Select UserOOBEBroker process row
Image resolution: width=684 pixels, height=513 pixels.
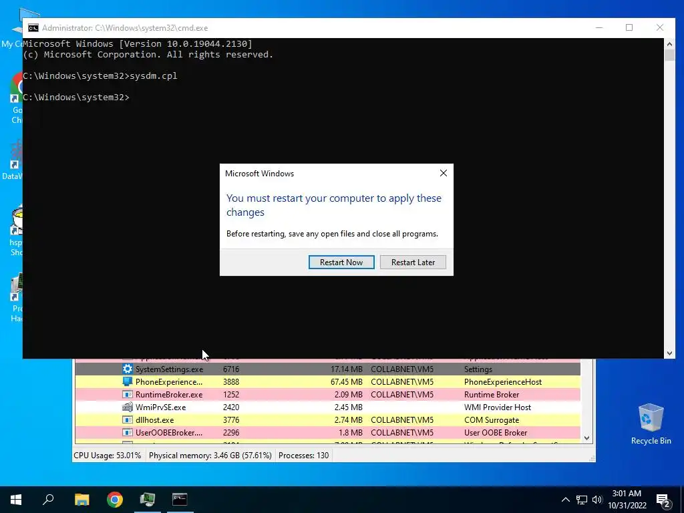(x=327, y=432)
